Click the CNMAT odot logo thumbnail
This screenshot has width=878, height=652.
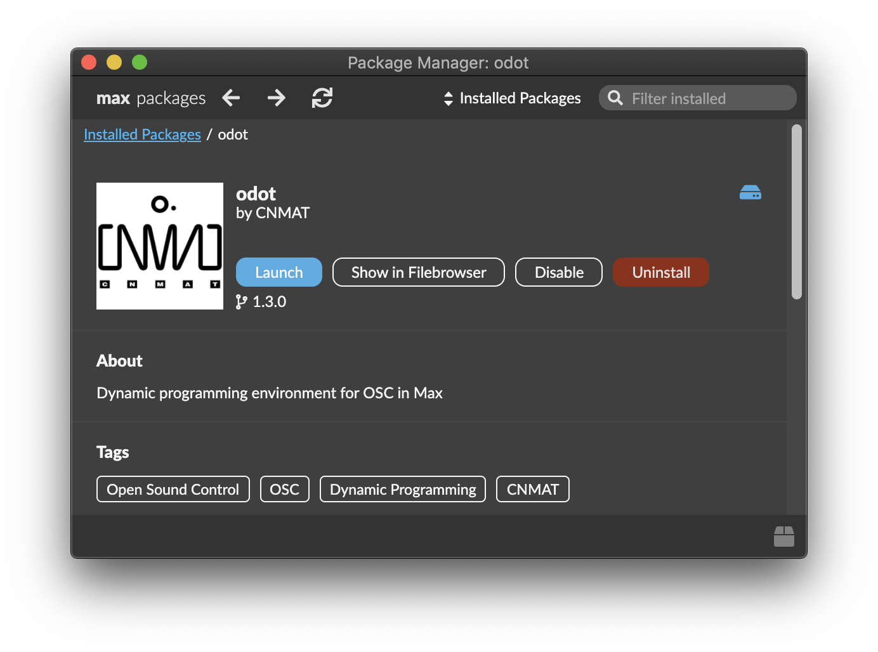[x=160, y=246]
